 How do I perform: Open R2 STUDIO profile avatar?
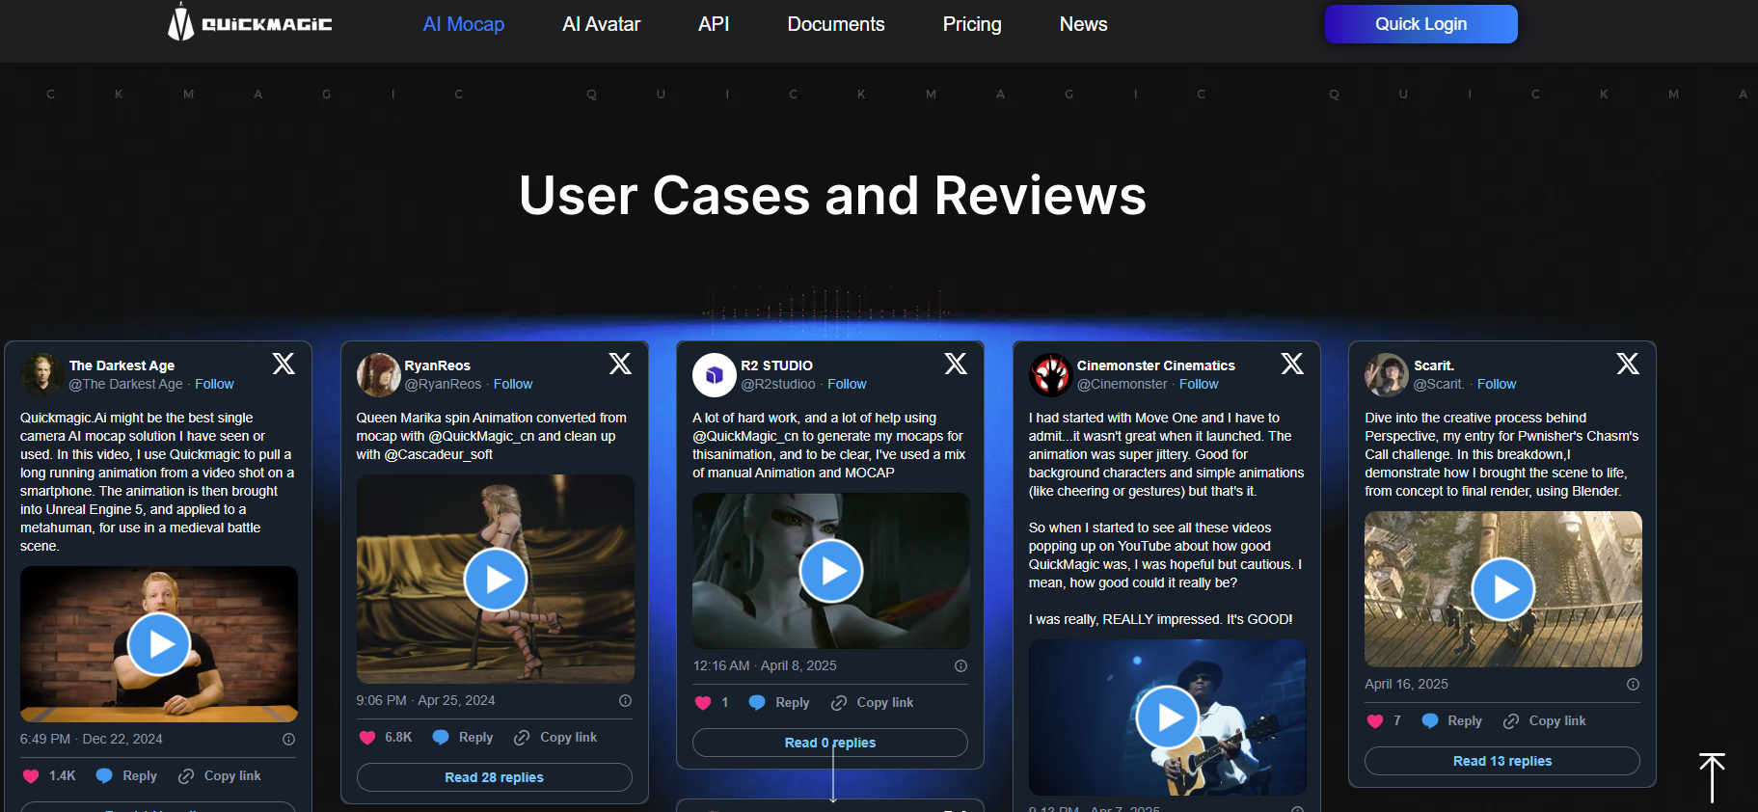715,375
